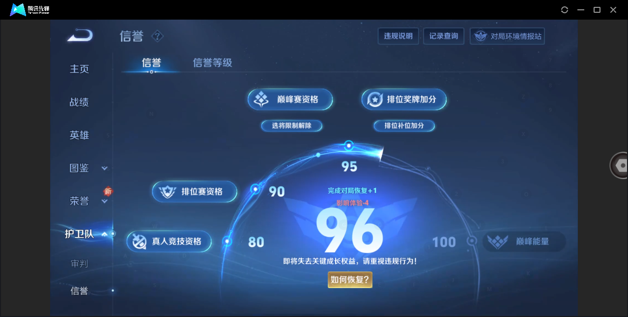Expand the 荣誉 chevron
The height and width of the screenshot is (317, 628).
105,201
